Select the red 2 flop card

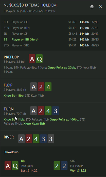coord(41,87)
